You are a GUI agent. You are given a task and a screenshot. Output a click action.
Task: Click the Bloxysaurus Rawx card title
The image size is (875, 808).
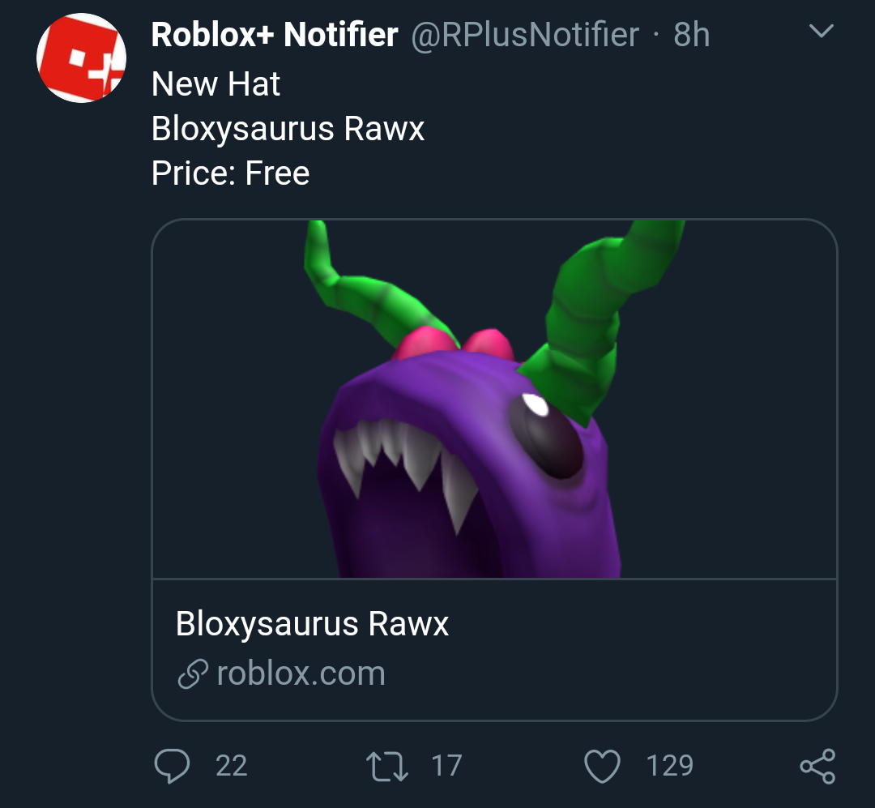tap(312, 624)
